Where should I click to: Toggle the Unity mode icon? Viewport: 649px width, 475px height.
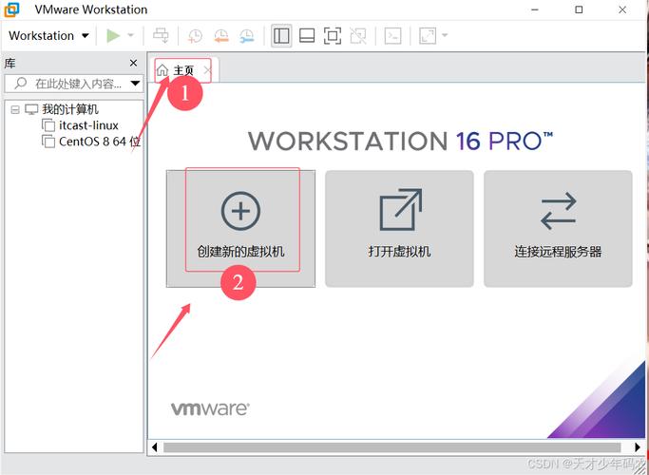357,36
